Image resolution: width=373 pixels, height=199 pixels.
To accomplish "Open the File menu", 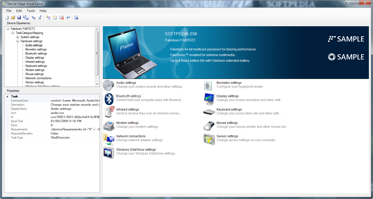I will pos(9,11).
